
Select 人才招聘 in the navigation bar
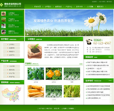click(x=90, y=6)
